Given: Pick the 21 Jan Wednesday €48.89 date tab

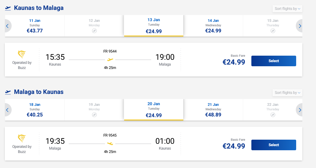Looking at the screenshot, I should 213,110.
